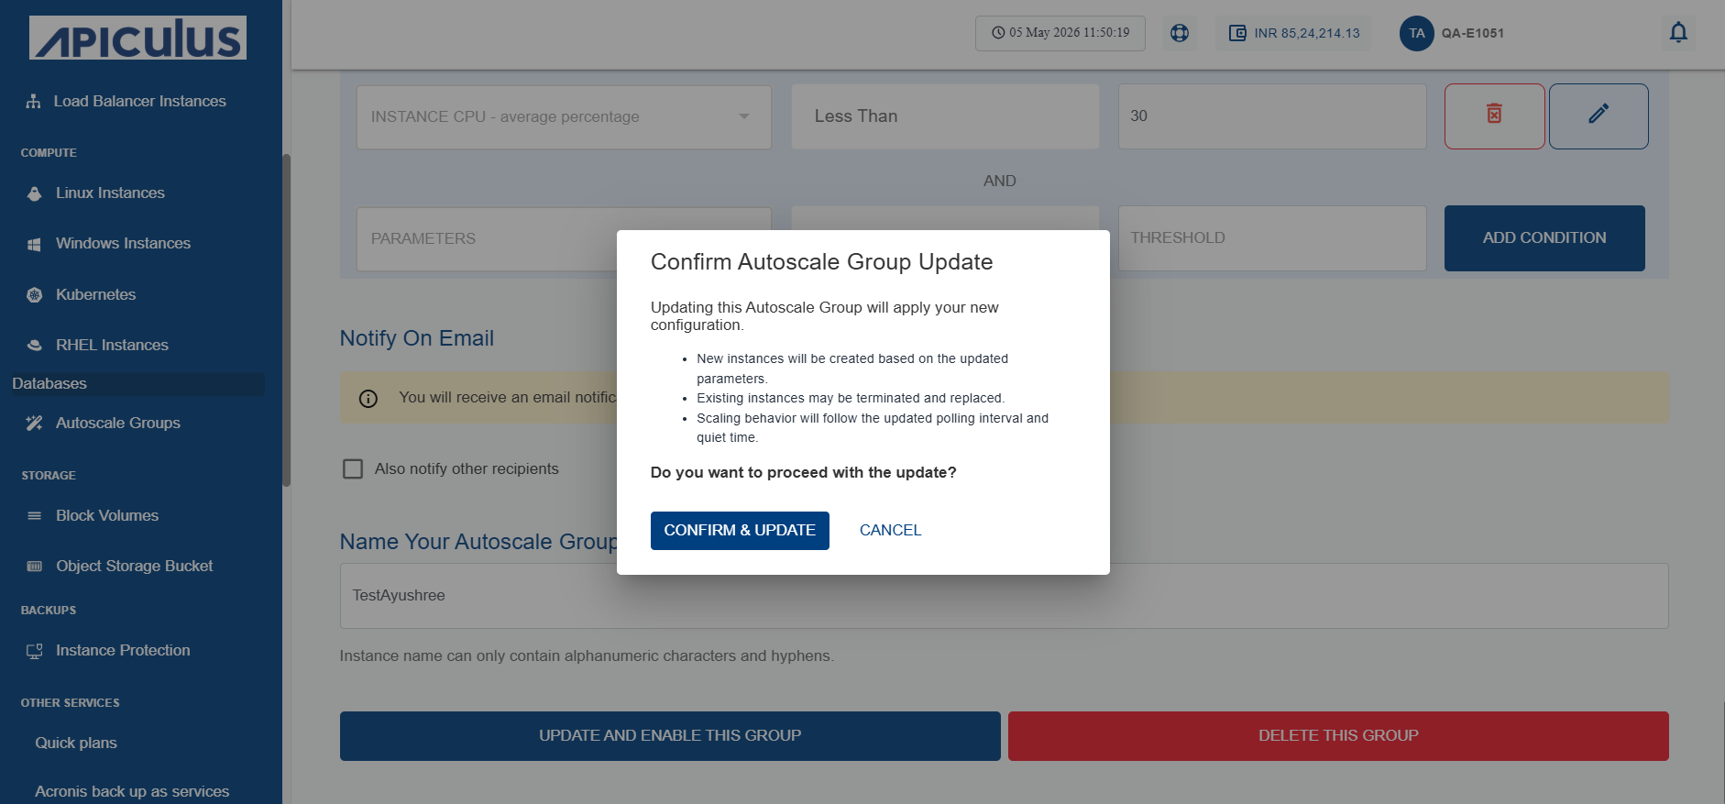Click the AND condition connector label
The height and width of the screenshot is (804, 1725).
pos(999,182)
